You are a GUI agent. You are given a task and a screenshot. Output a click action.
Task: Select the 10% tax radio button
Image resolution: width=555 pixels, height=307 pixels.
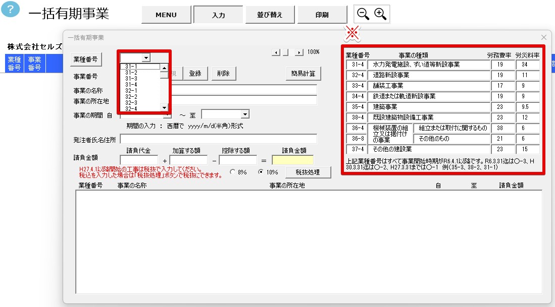tap(261, 172)
